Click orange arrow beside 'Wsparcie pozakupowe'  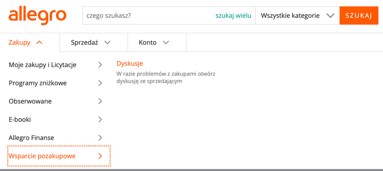tap(100, 156)
